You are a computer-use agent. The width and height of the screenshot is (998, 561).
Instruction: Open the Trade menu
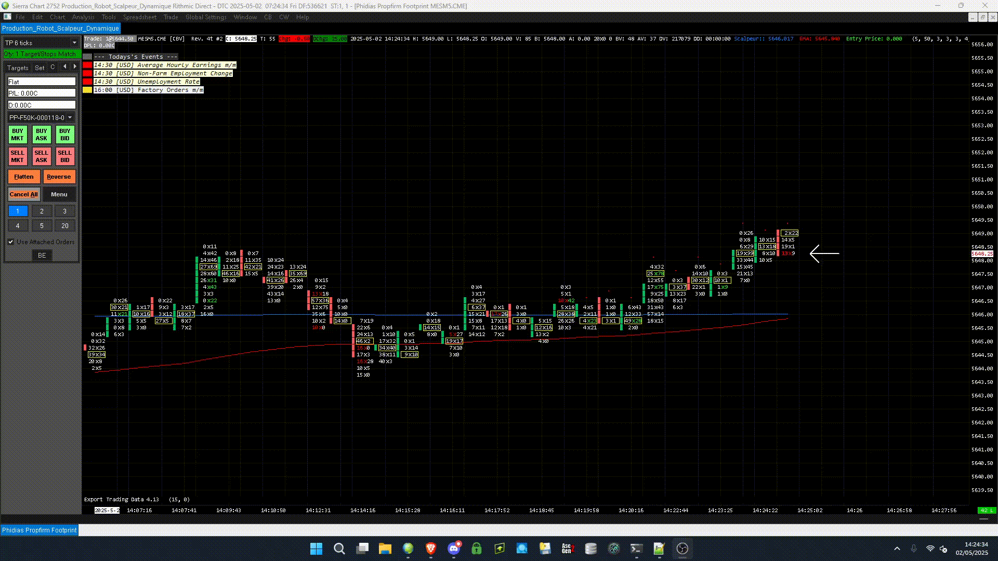170,17
